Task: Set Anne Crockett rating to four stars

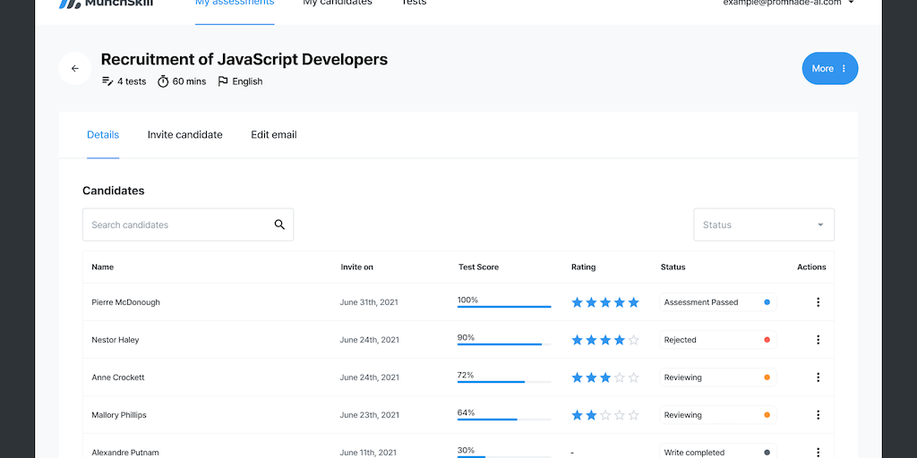Action: (x=620, y=377)
